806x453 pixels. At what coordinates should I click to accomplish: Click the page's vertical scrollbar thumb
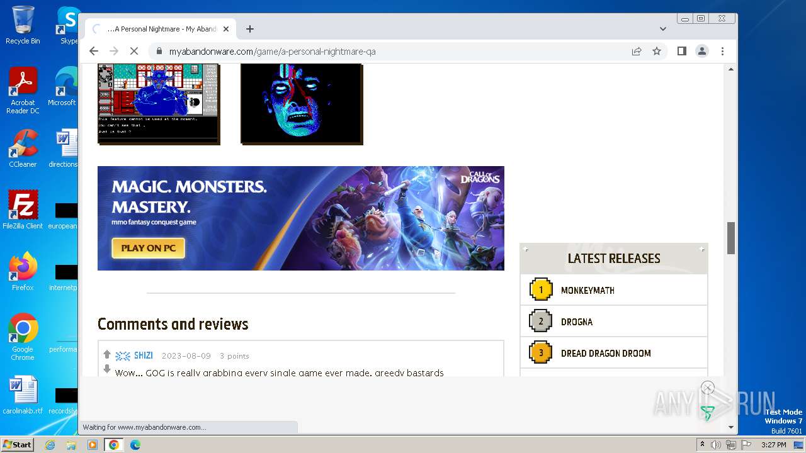(731, 238)
